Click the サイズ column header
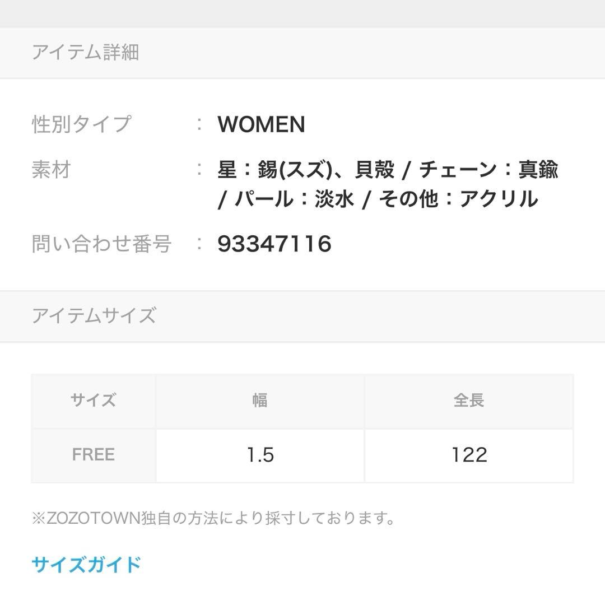605x605 pixels. (94, 401)
